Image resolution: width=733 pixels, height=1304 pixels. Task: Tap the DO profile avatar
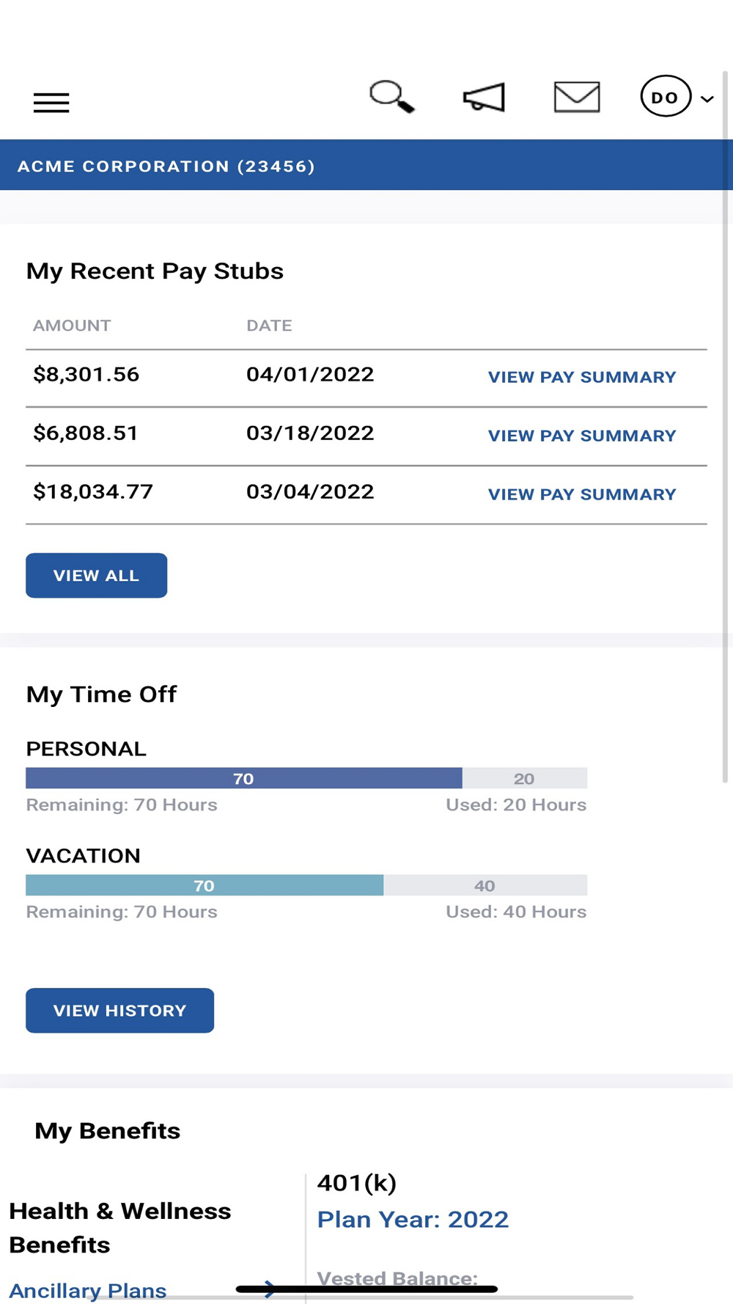tap(665, 97)
